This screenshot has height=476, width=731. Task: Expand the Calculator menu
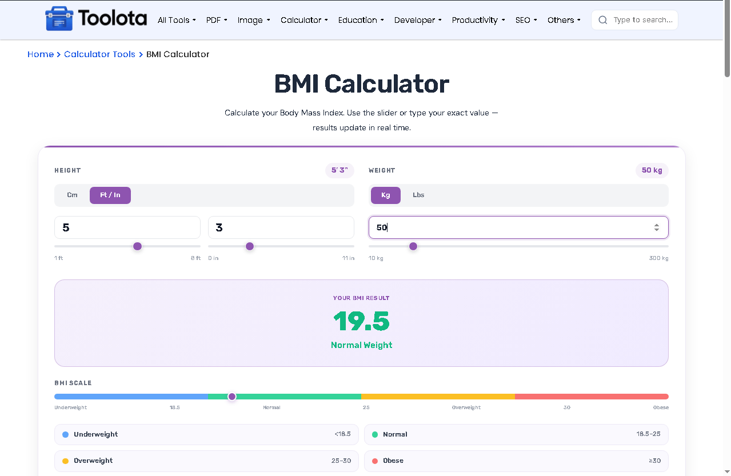304,20
